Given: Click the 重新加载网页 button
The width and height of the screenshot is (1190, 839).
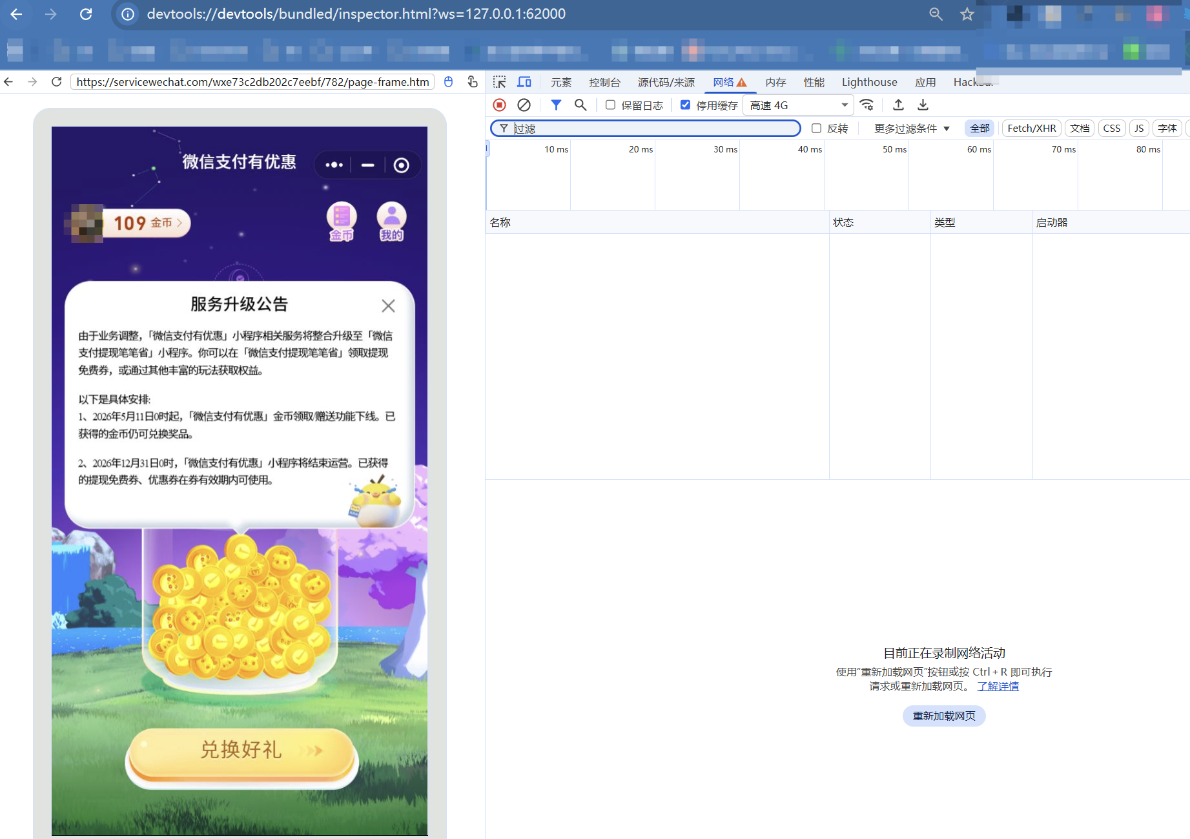Looking at the screenshot, I should tap(944, 716).
